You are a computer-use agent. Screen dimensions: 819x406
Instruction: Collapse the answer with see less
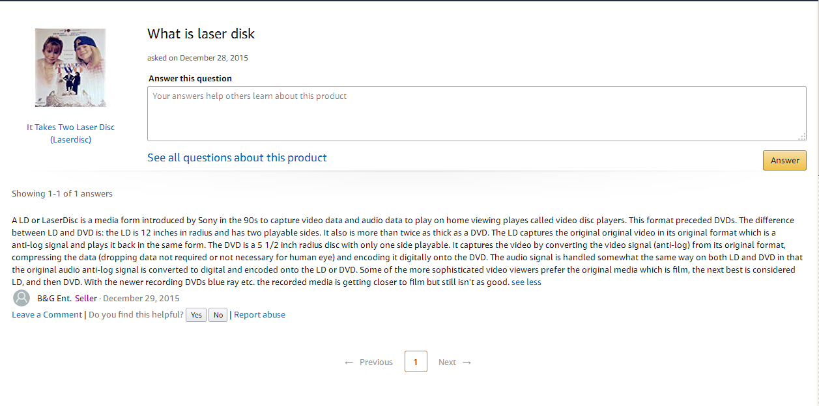526,282
